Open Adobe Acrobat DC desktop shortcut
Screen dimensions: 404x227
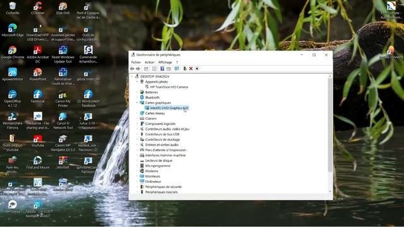click(38, 54)
